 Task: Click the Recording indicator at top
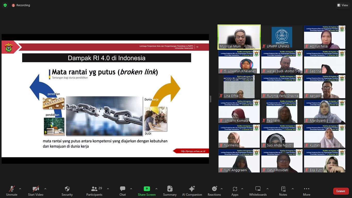(21, 5)
